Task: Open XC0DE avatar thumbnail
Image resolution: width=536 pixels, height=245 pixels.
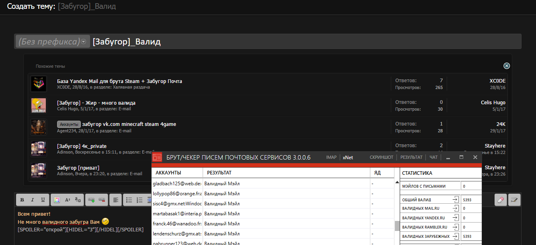Action: point(39,84)
